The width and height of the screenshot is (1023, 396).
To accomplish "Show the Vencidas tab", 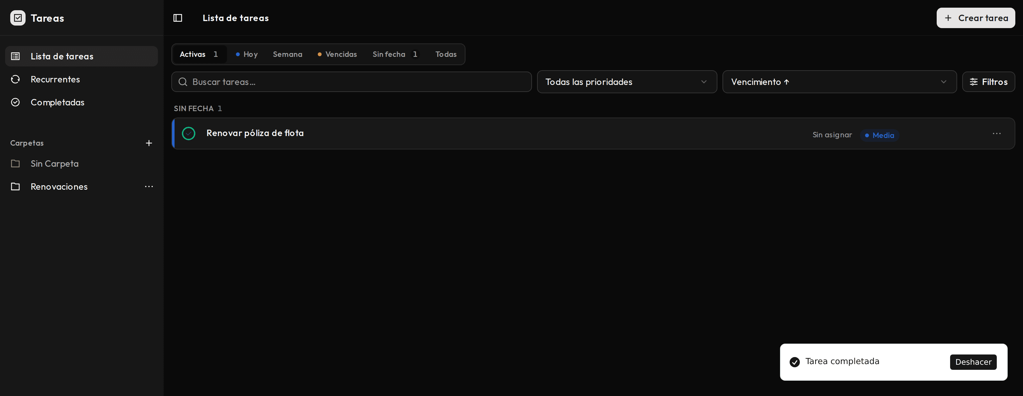I will 337,54.
